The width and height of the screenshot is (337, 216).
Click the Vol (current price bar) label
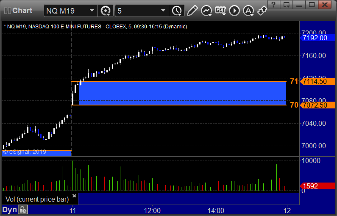point(37,199)
